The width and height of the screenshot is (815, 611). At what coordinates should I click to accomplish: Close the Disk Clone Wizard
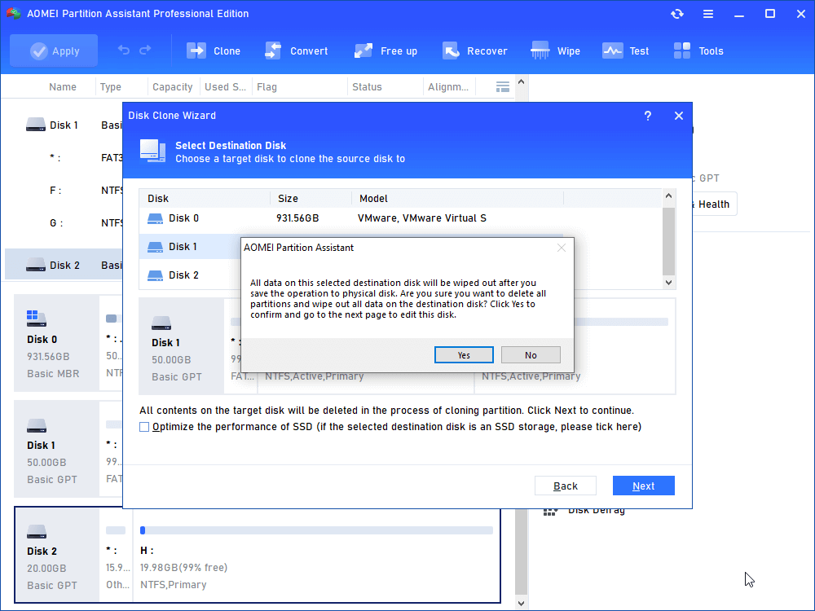679,116
